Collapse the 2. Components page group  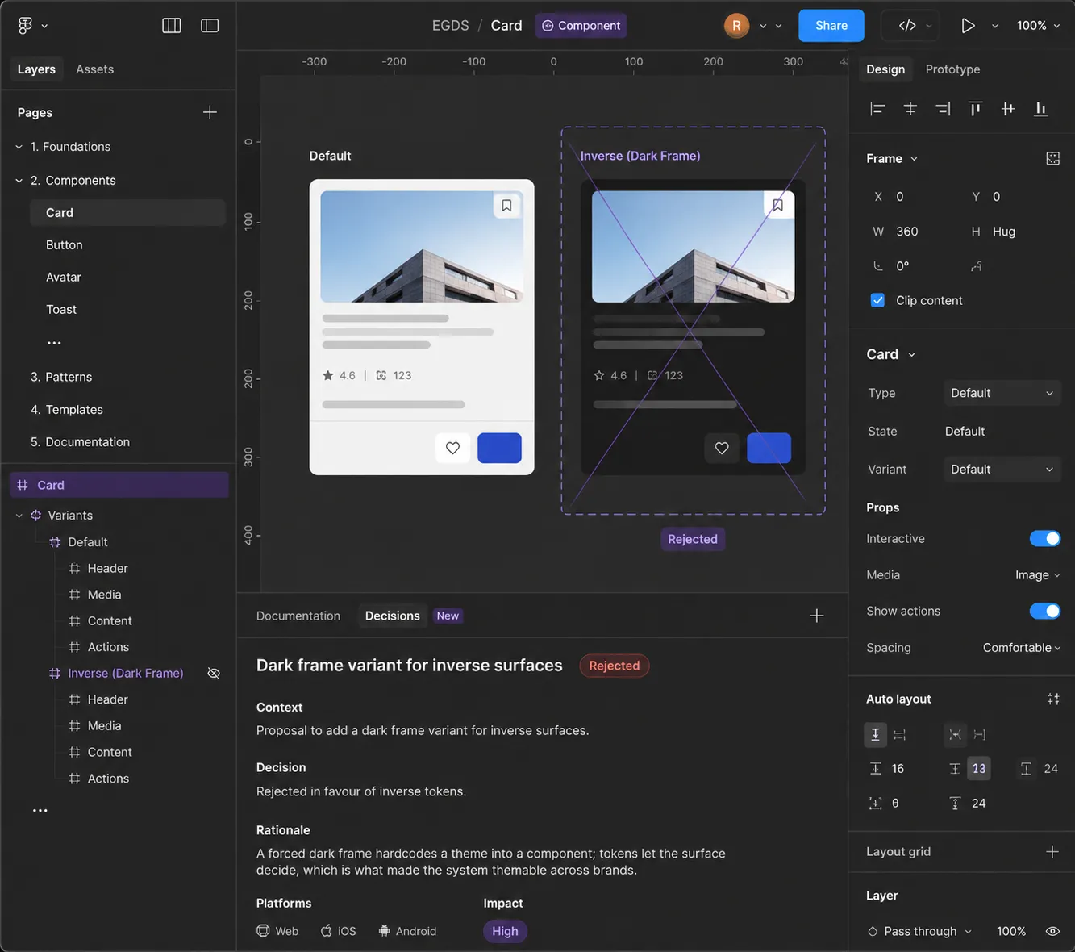click(19, 181)
